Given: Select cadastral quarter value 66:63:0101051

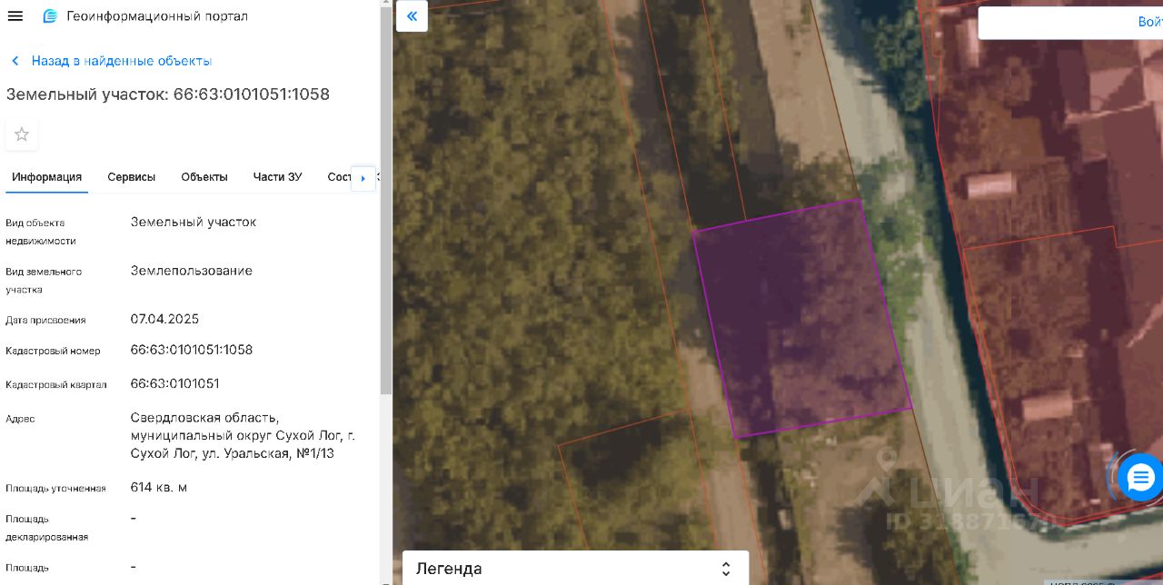Looking at the screenshot, I should click(175, 383).
